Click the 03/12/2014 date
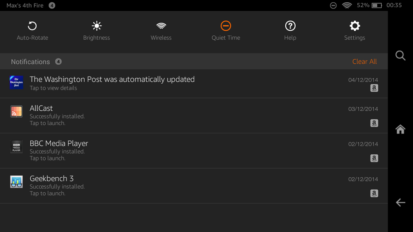 click(363, 109)
